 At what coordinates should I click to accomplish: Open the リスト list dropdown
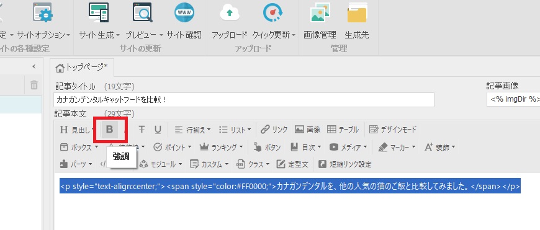[235, 130]
